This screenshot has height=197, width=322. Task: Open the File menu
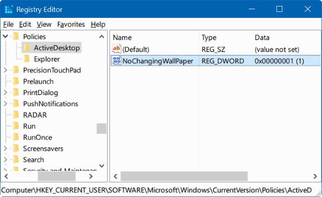point(8,24)
